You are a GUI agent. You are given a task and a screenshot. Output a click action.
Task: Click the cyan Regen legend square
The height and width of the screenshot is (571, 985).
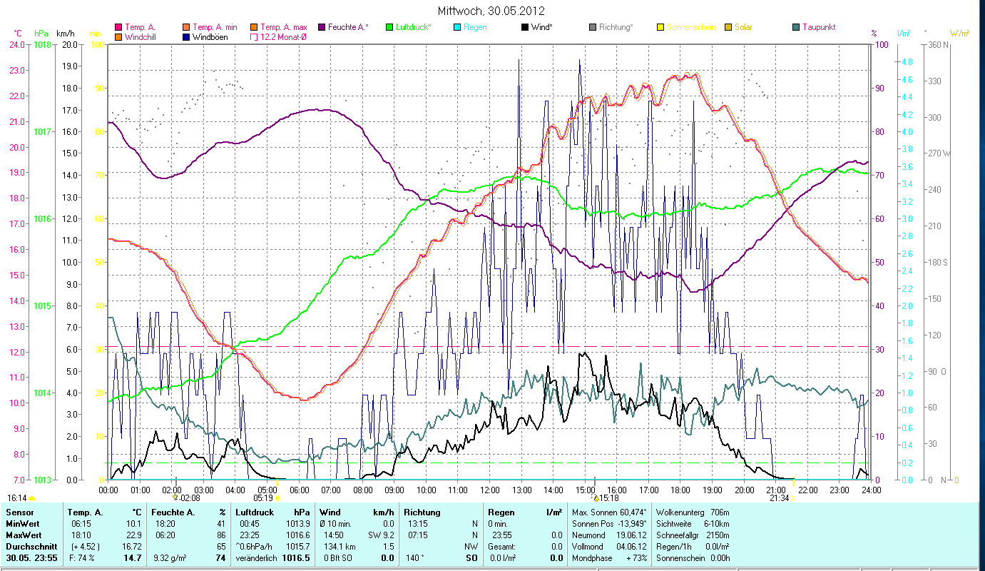457,27
